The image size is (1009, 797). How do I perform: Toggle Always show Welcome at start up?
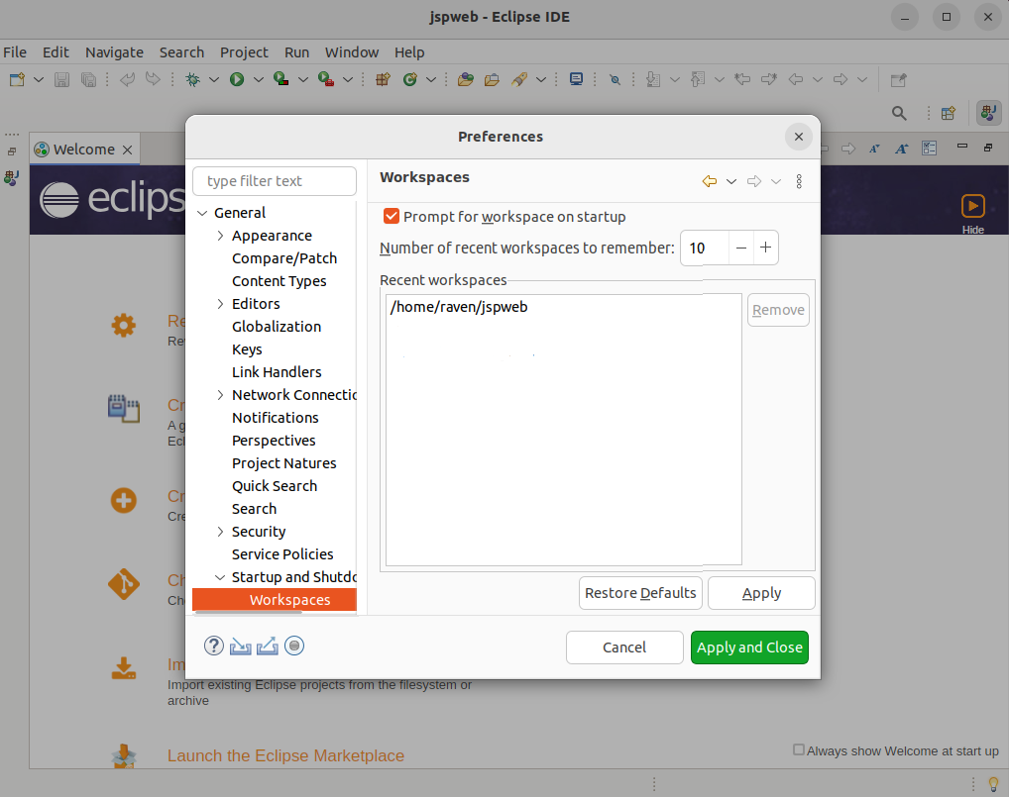[799, 749]
